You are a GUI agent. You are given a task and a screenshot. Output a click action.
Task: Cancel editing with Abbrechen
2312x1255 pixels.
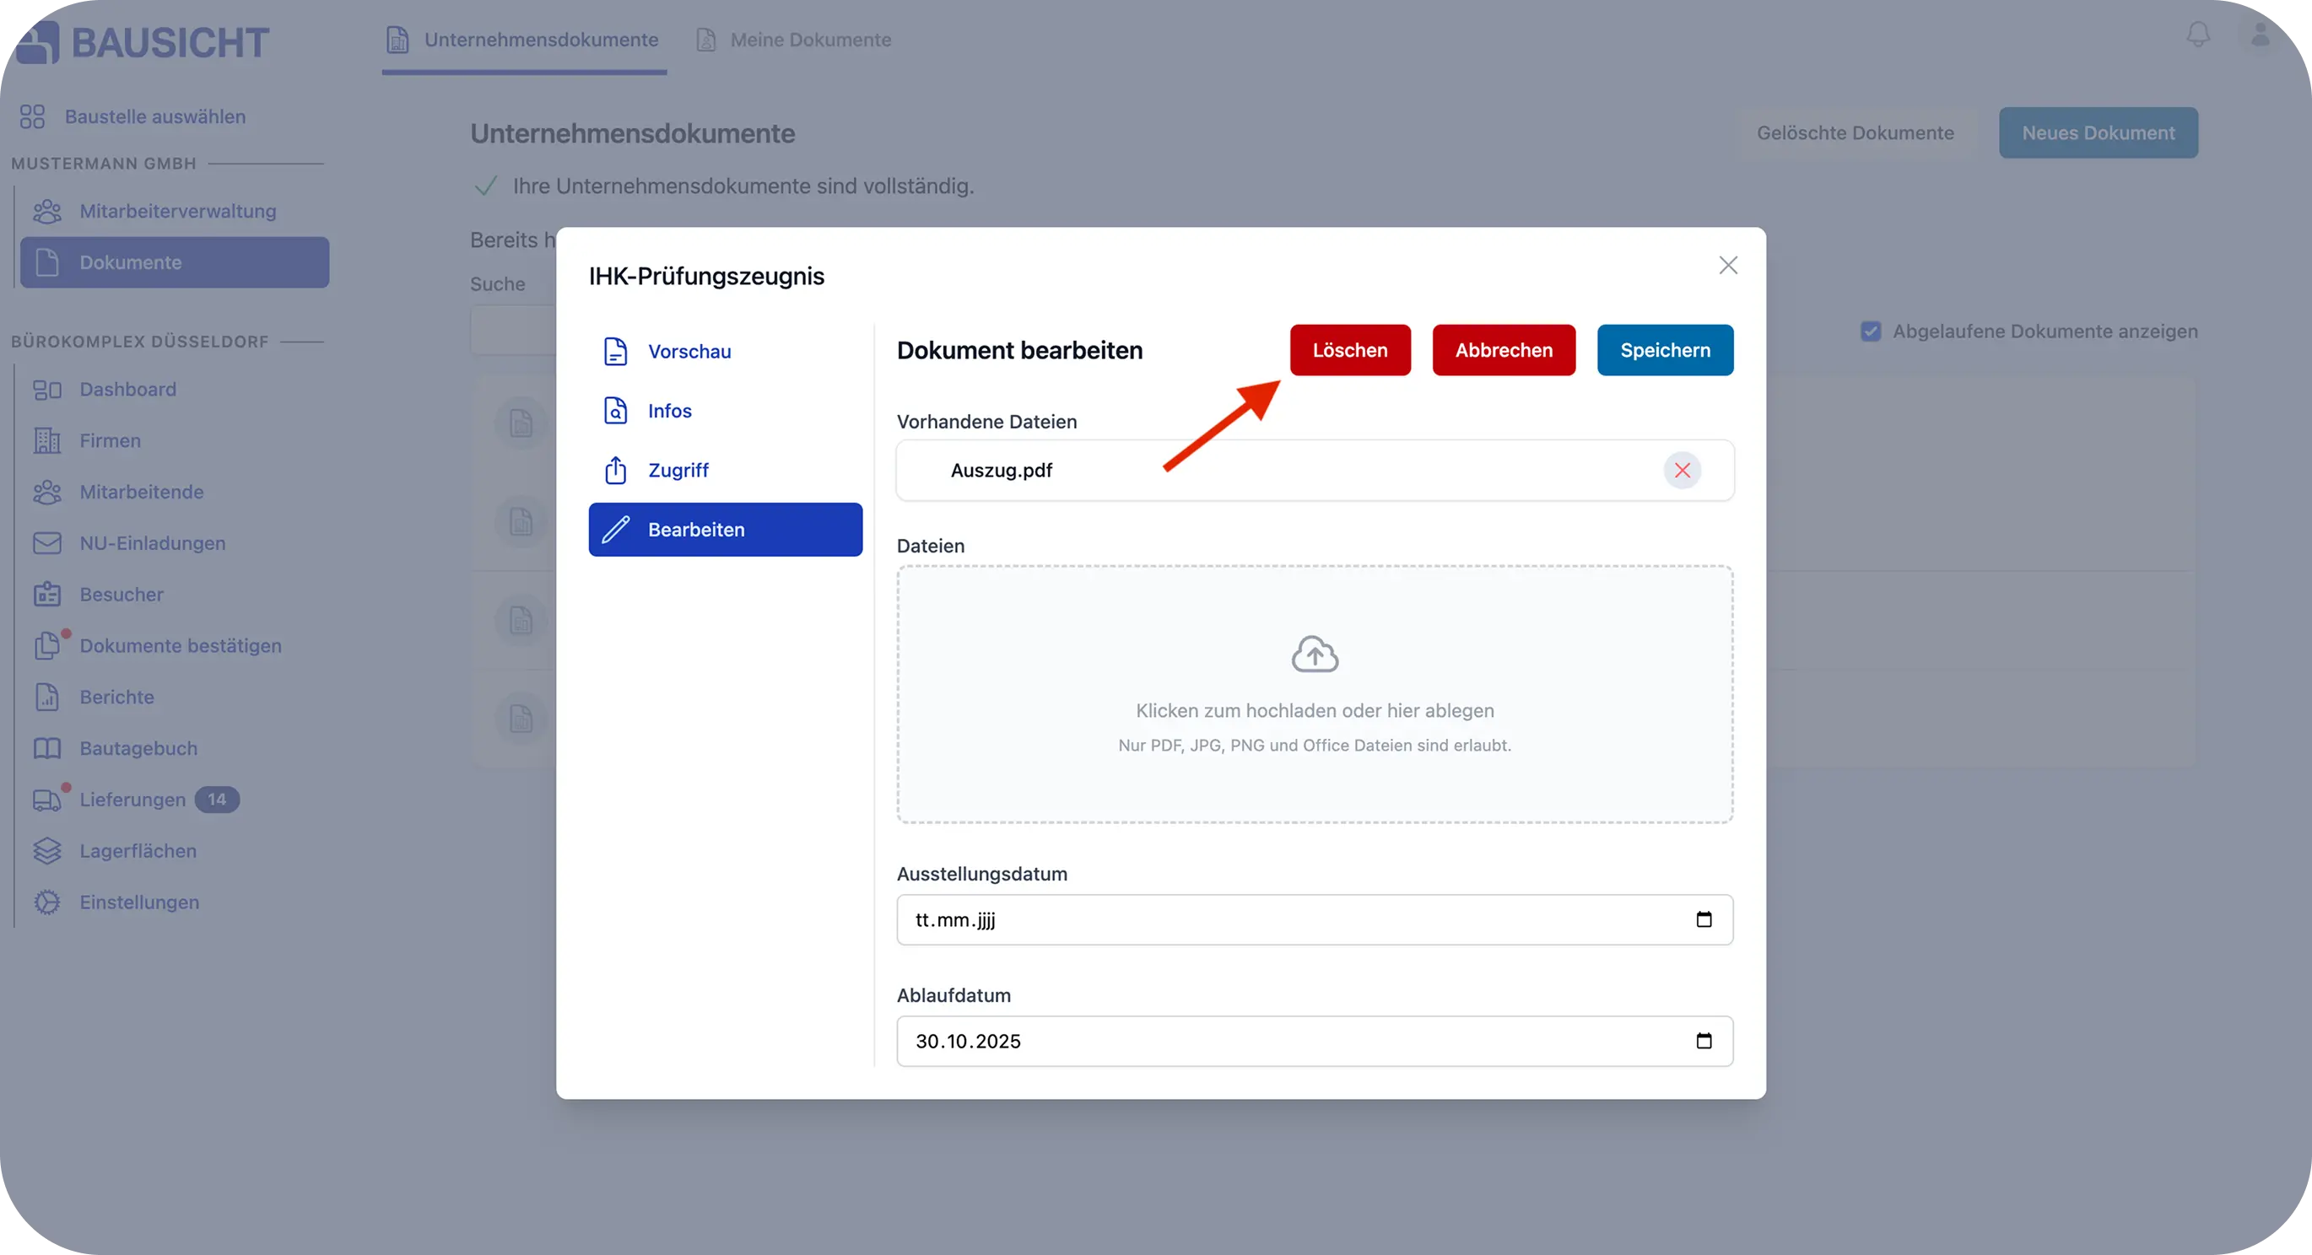1504,350
